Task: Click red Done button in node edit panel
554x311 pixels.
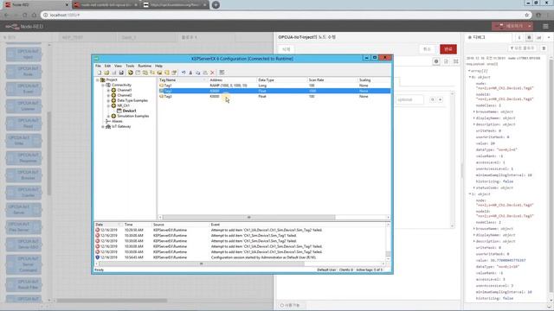Action: coord(448,49)
